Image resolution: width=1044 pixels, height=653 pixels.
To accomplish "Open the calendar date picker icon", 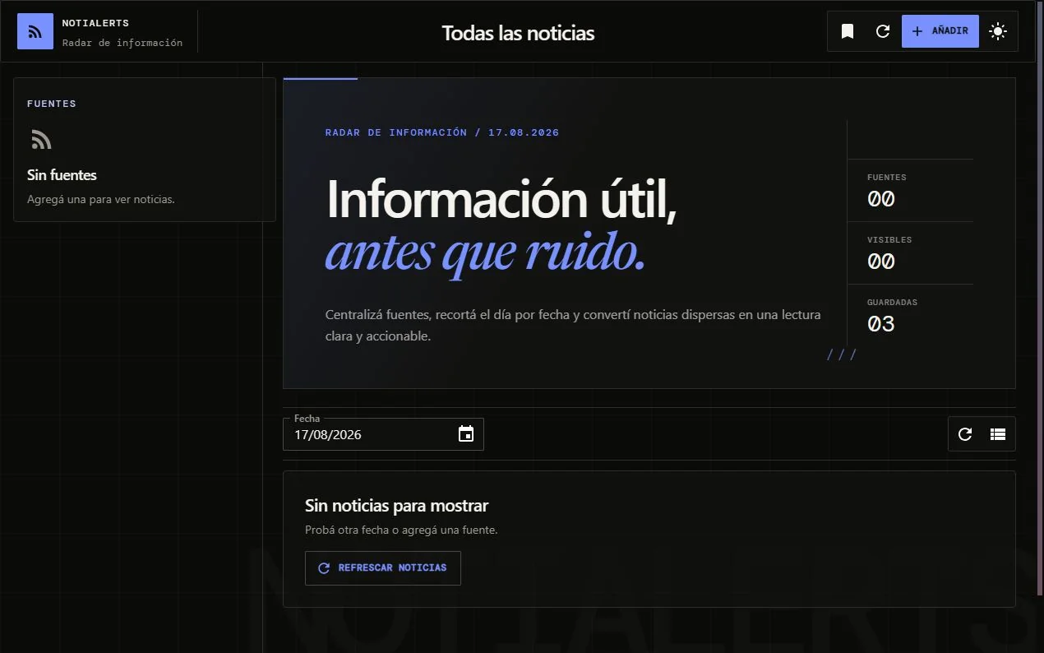I will [x=466, y=434].
